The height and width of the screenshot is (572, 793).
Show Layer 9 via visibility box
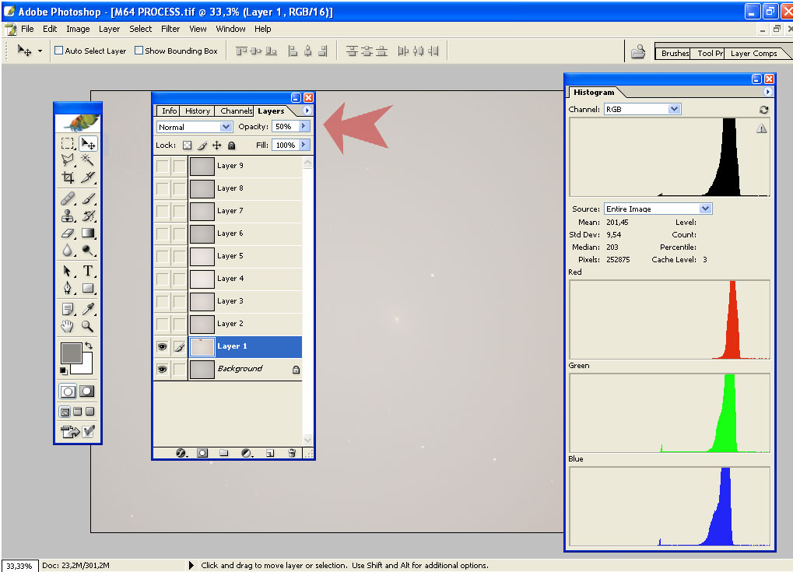(x=162, y=166)
